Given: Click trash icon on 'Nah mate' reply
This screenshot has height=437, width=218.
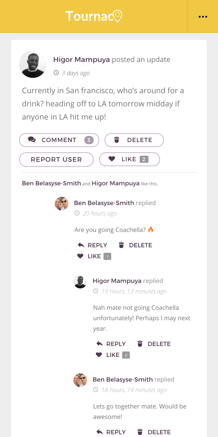Looking at the screenshot, I should coord(140,344).
